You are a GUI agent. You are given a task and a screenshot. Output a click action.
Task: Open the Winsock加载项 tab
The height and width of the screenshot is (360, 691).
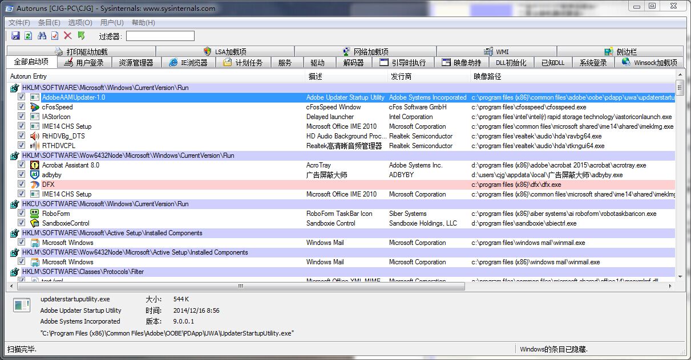tap(649, 63)
